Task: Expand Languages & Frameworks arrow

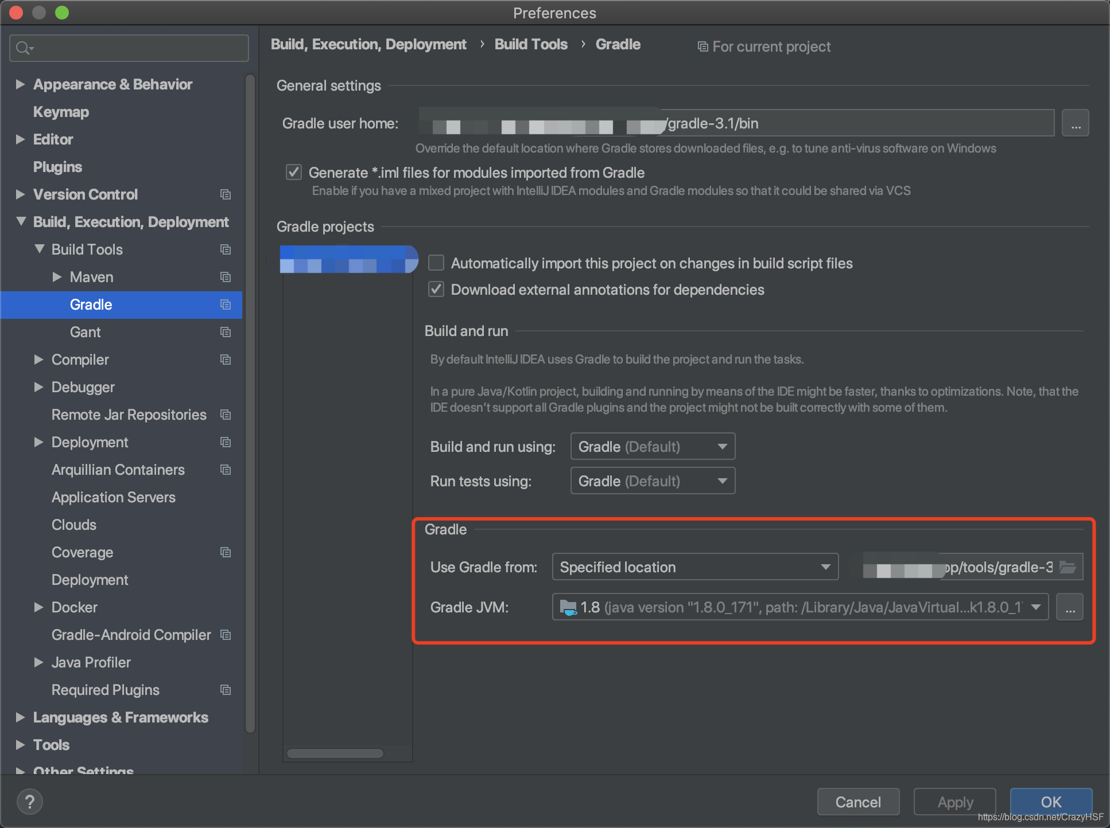Action: tap(20, 717)
